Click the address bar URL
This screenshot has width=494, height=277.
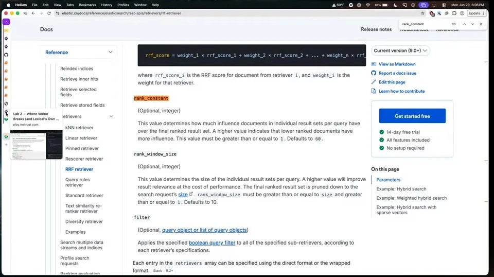(121, 13)
